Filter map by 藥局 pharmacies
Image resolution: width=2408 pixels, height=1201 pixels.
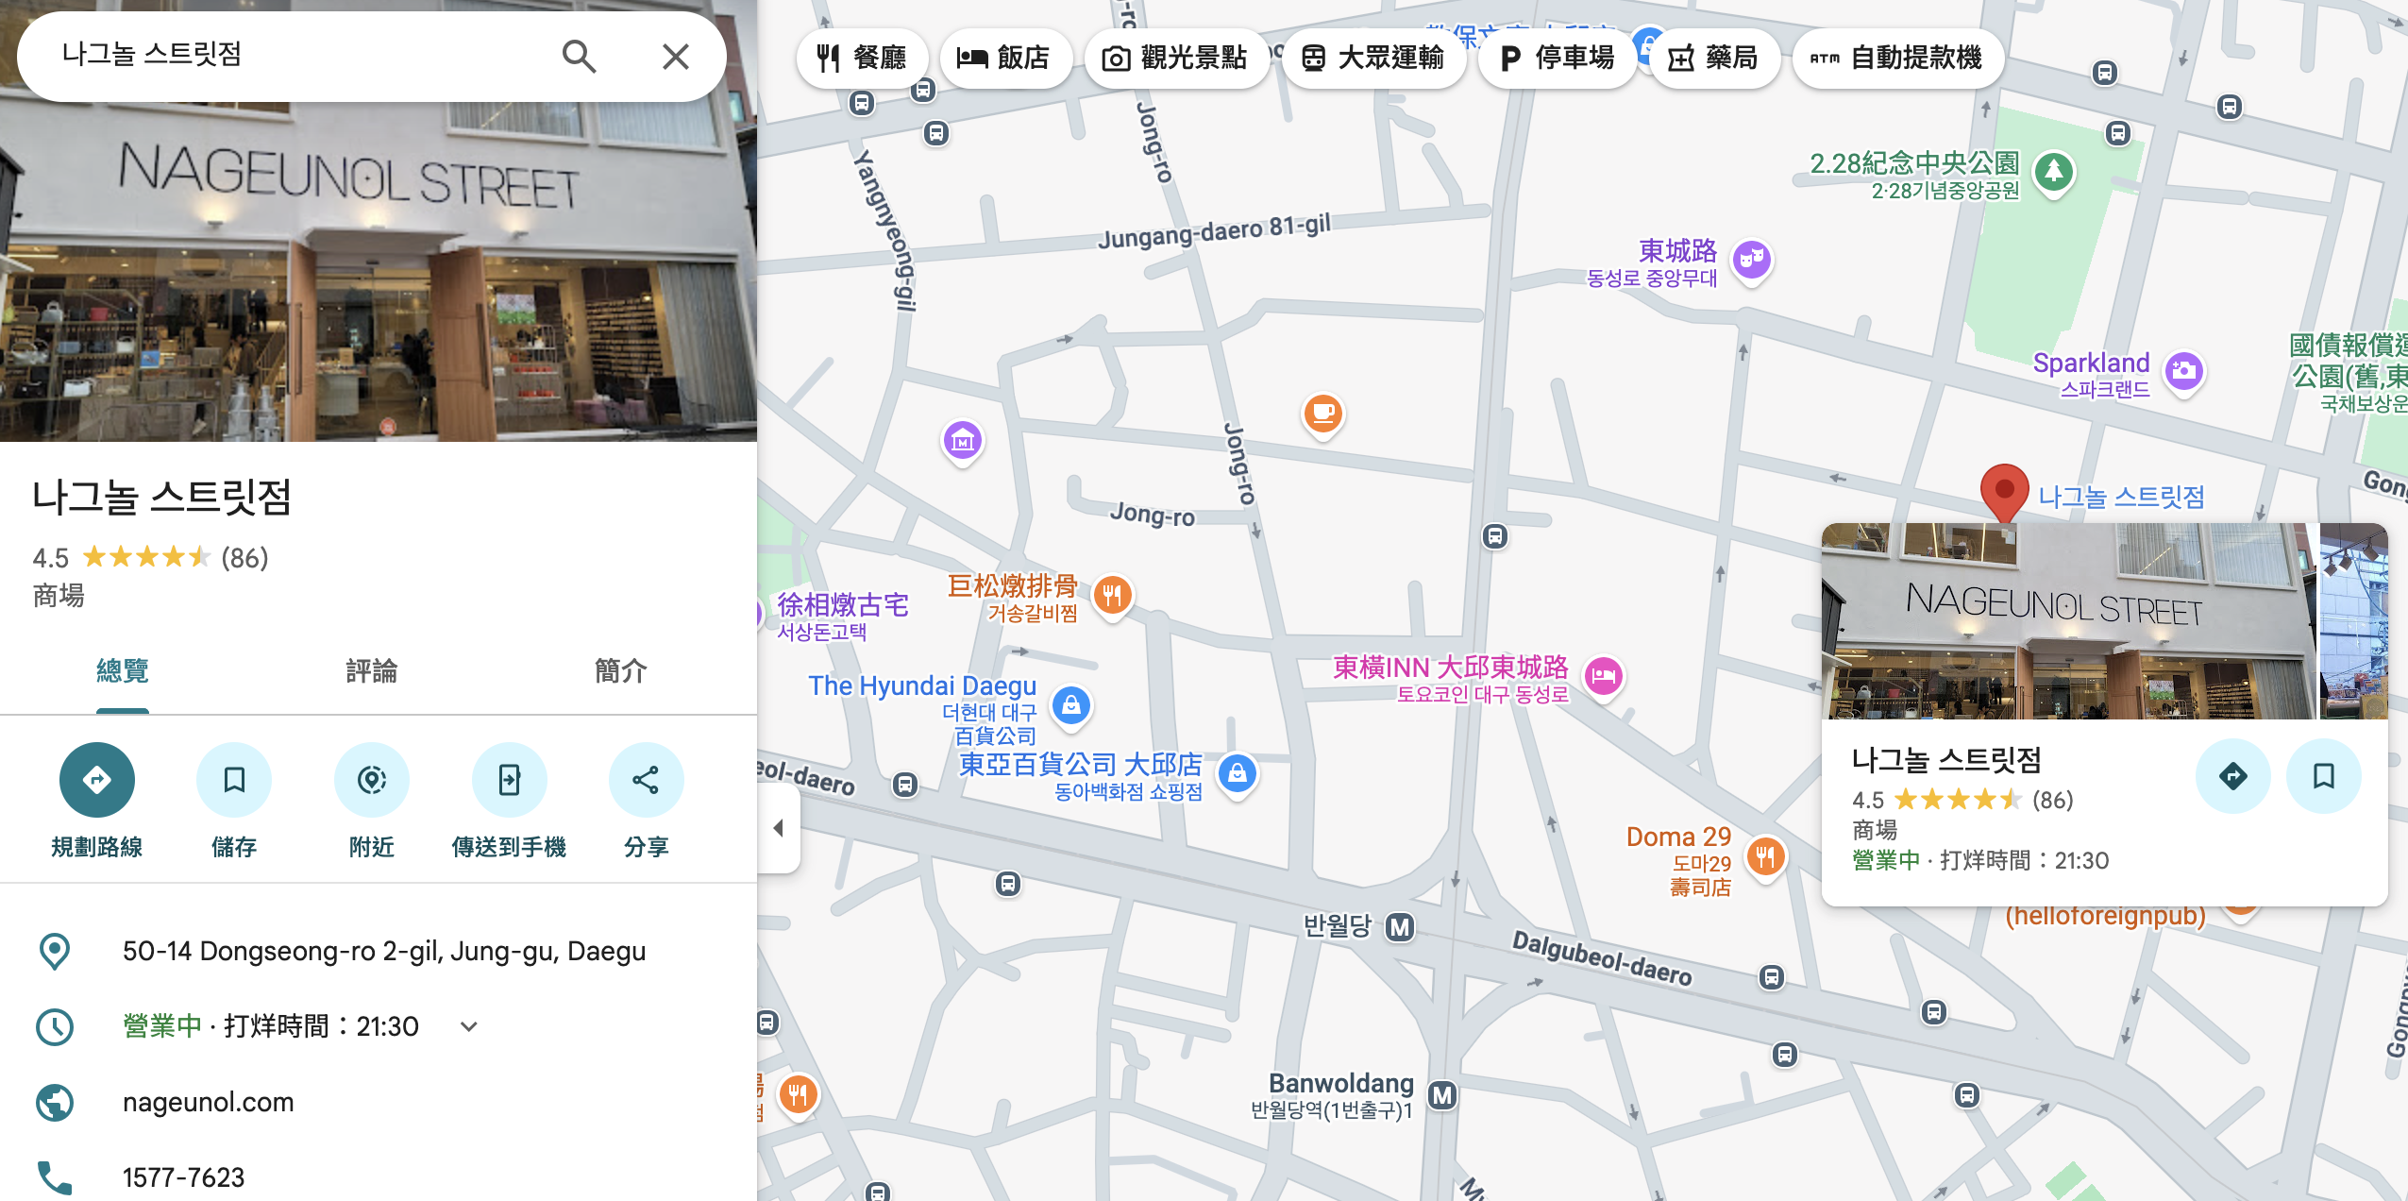1714,59
